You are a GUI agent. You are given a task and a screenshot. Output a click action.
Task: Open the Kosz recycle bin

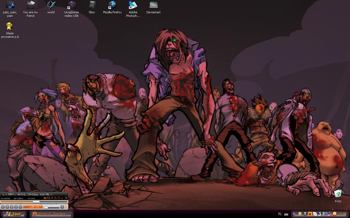[x=338, y=196]
